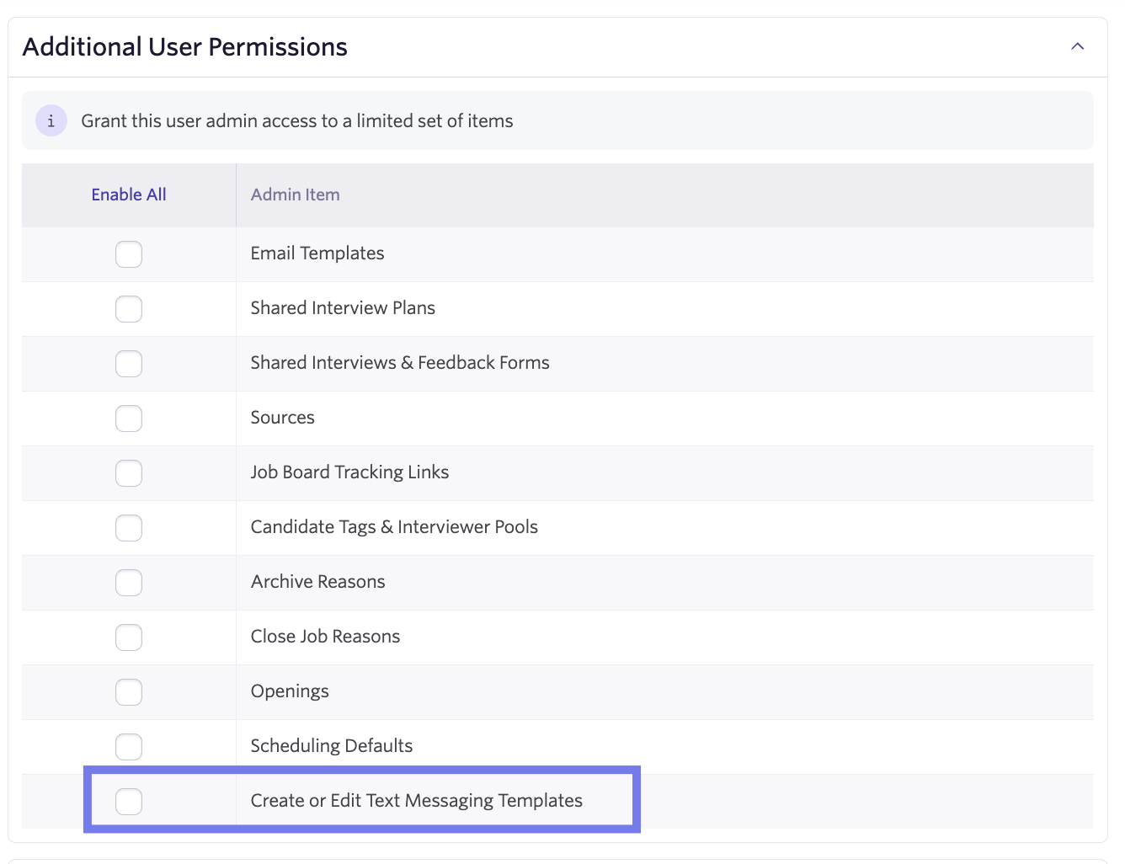1125x864 pixels.
Task: Click the Admin Item column header
Action: tap(296, 195)
